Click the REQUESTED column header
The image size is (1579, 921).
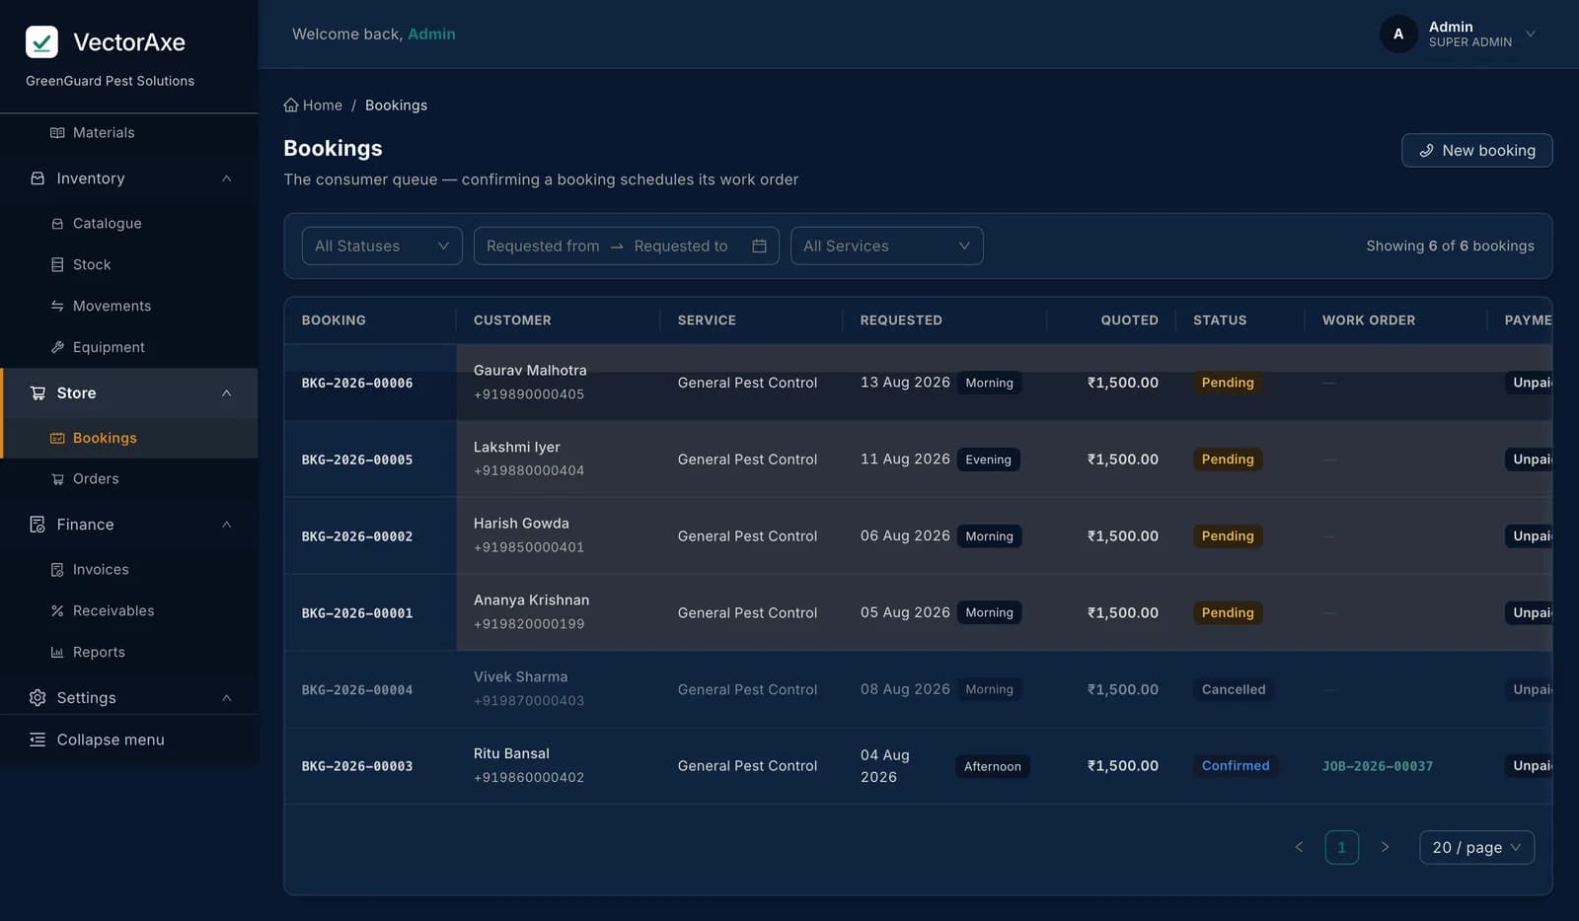(901, 320)
